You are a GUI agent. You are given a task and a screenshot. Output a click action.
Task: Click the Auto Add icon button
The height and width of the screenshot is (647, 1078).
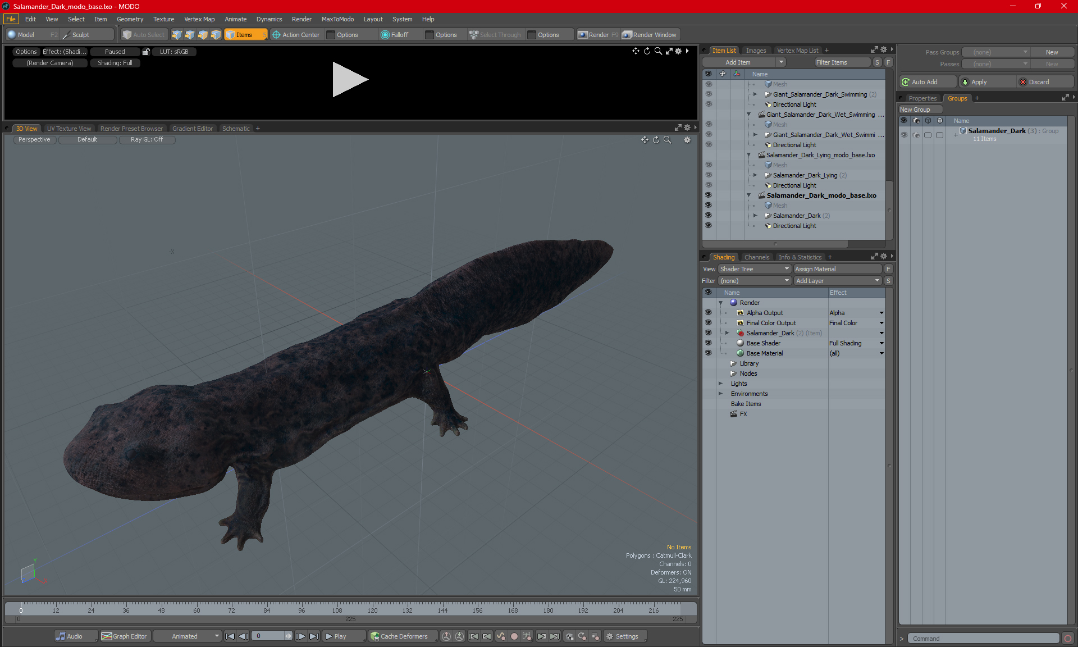[906, 82]
